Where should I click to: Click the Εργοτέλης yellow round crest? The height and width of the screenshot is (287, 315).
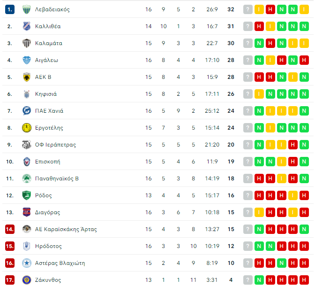pyautogui.click(x=27, y=128)
